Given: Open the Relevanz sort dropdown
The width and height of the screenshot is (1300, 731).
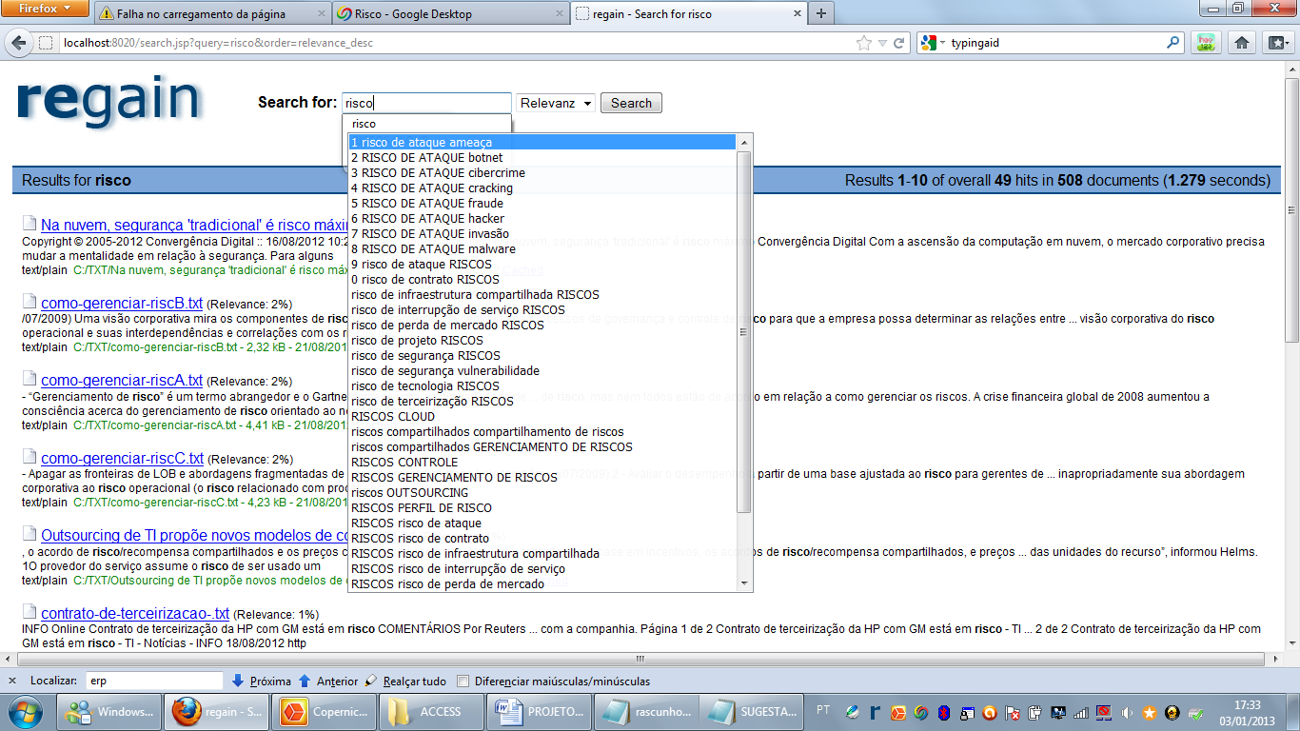Looking at the screenshot, I should click(x=556, y=103).
